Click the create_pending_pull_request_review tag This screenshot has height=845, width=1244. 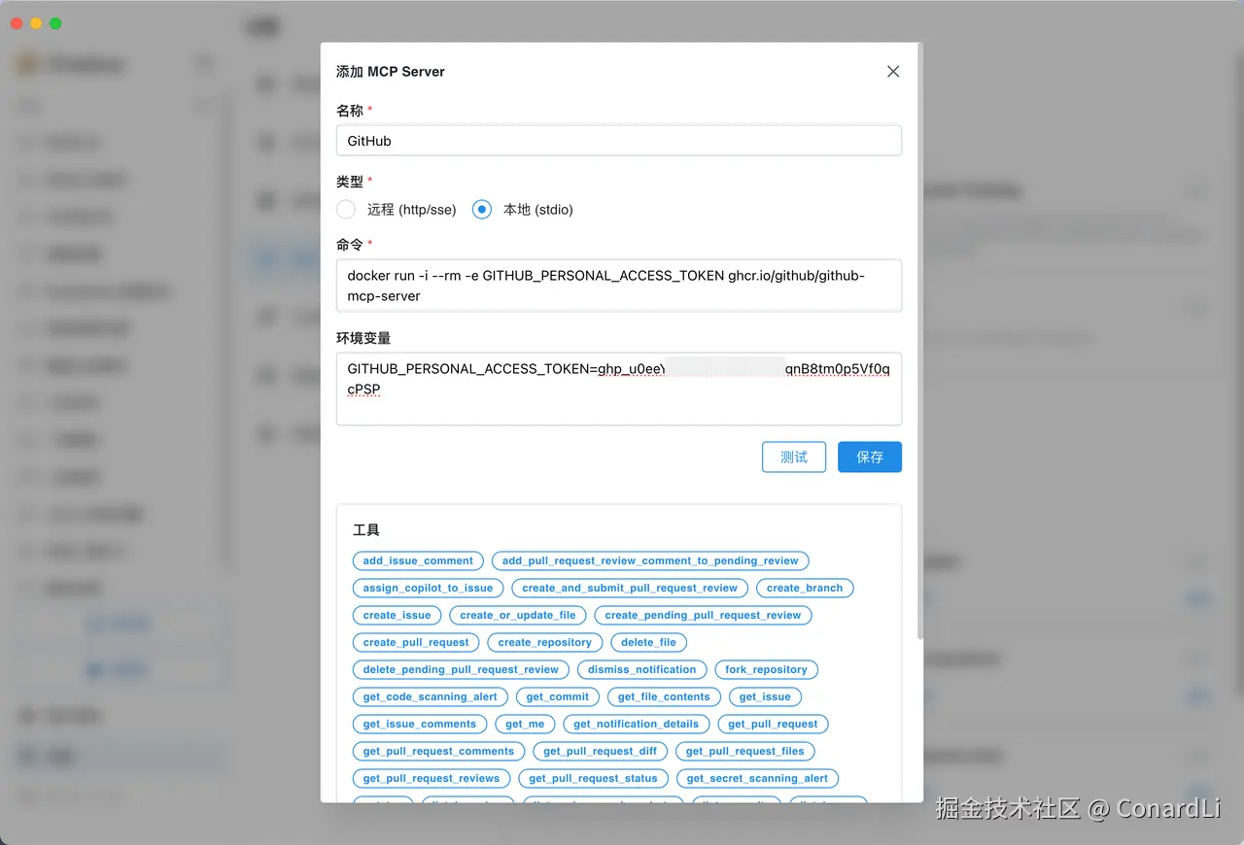click(x=703, y=615)
